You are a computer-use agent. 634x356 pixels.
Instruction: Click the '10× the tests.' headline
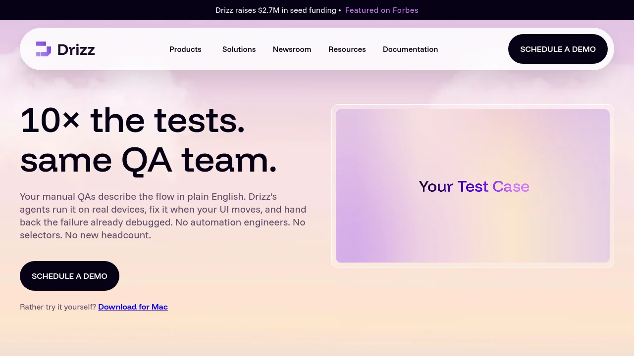[x=132, y=120]
